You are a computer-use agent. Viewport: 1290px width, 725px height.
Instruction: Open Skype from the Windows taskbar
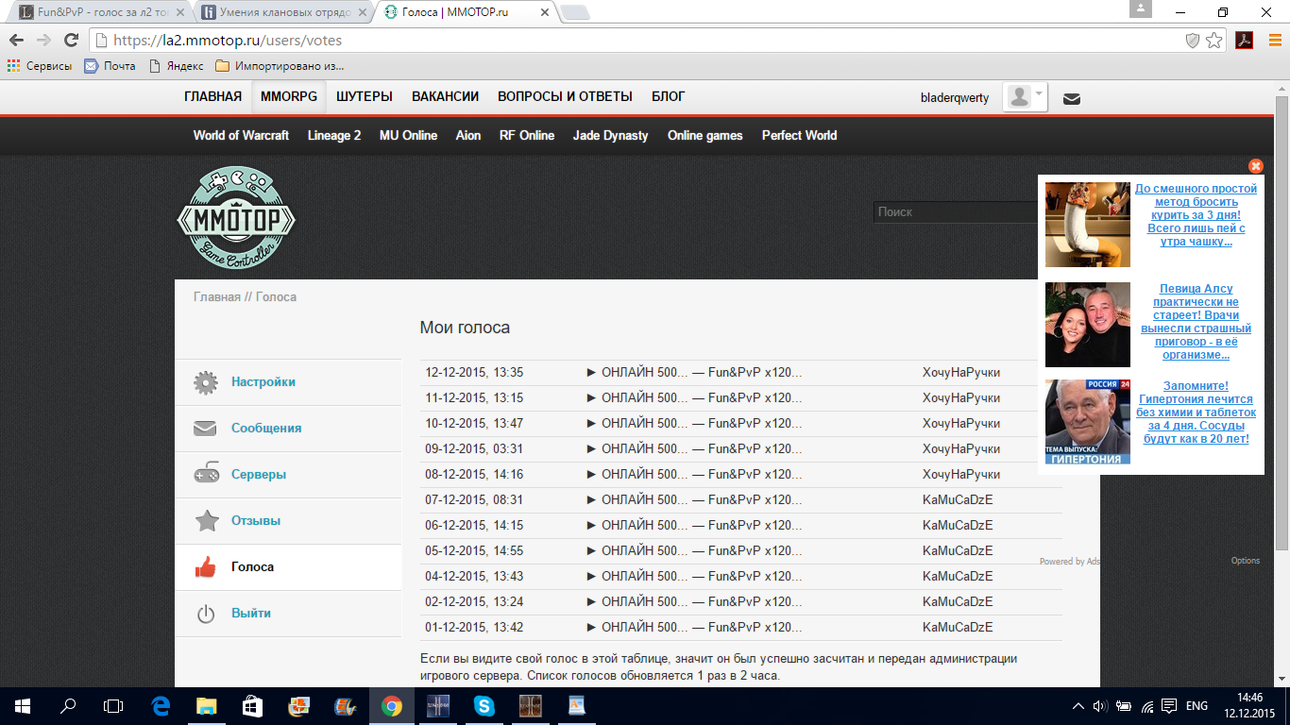click(484, 705)
